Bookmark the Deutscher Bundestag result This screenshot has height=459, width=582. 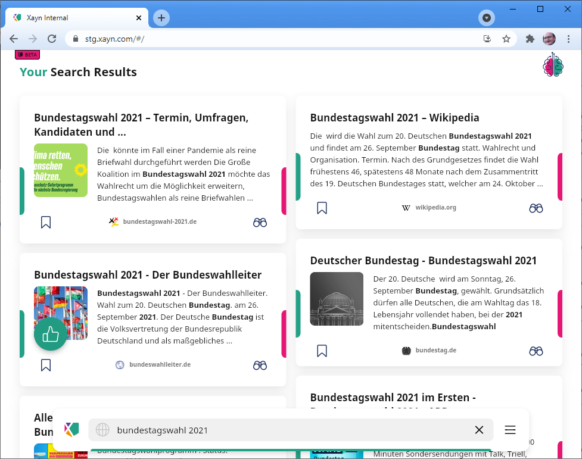click(x=322, y=351)
